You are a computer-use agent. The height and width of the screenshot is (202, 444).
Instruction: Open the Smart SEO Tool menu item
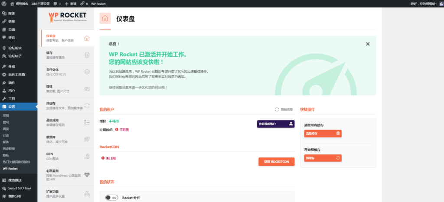point(19,188)
